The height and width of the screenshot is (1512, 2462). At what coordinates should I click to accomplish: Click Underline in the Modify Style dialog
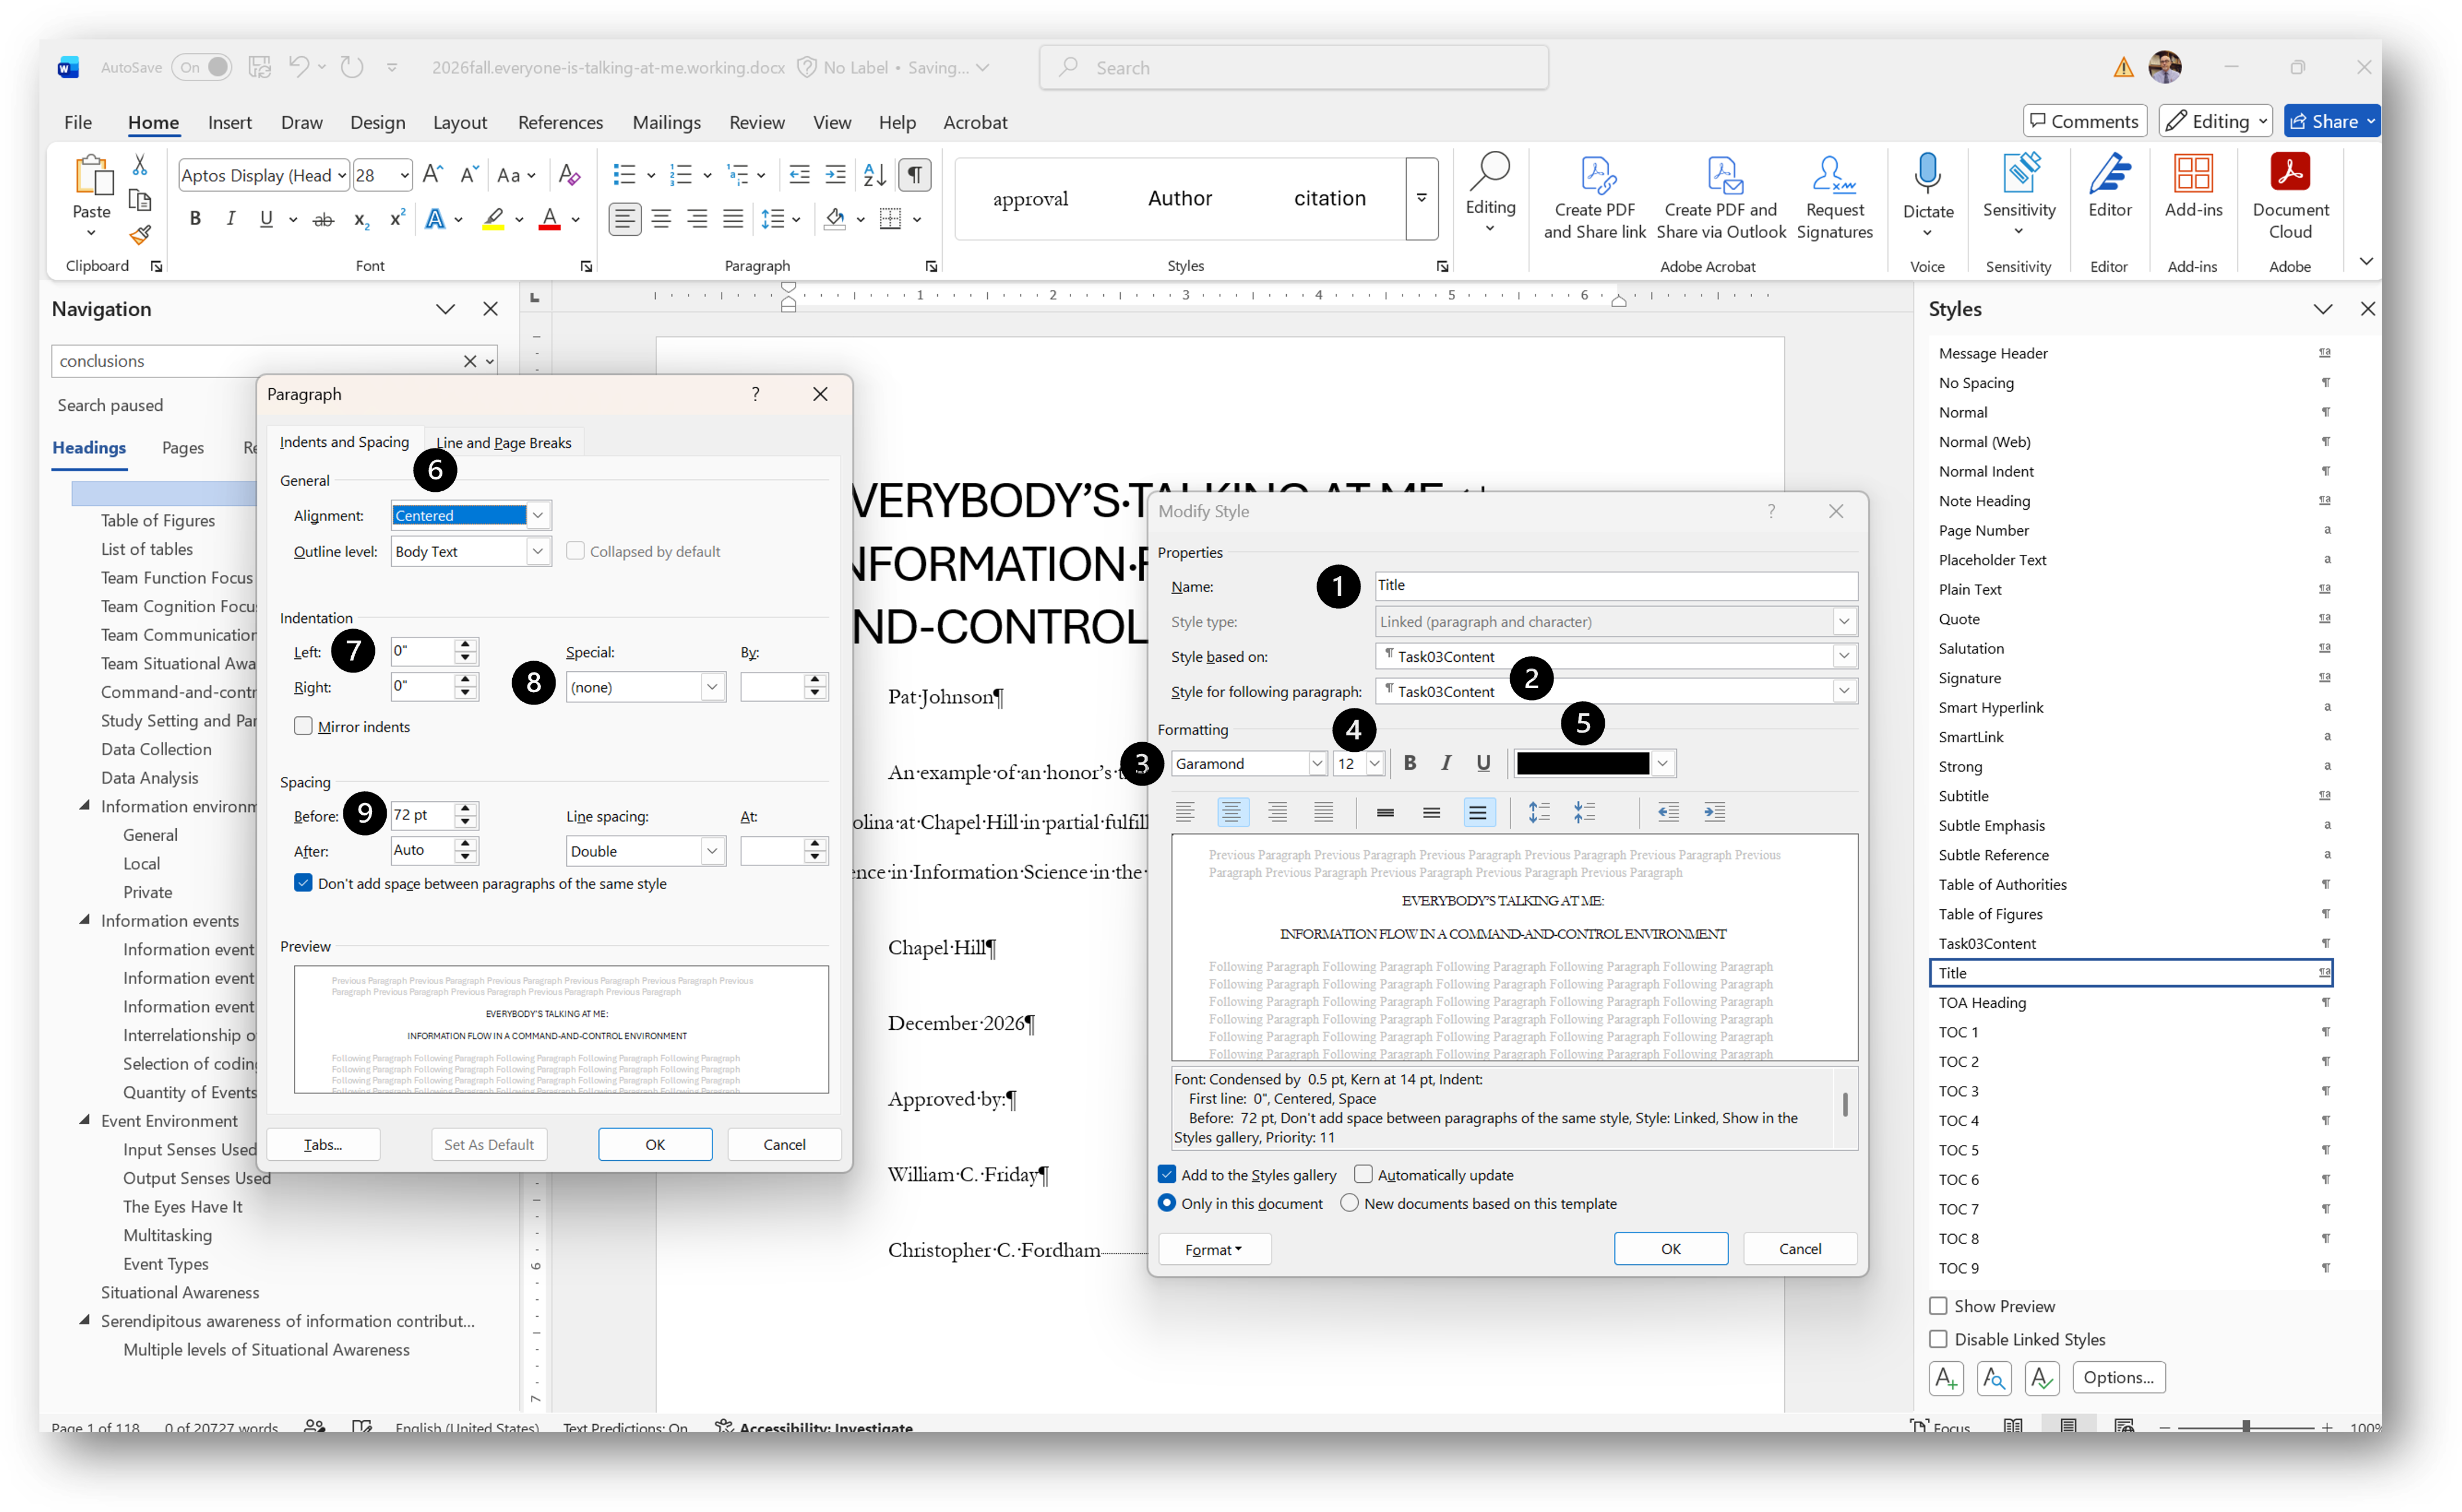click(1482, 763)
